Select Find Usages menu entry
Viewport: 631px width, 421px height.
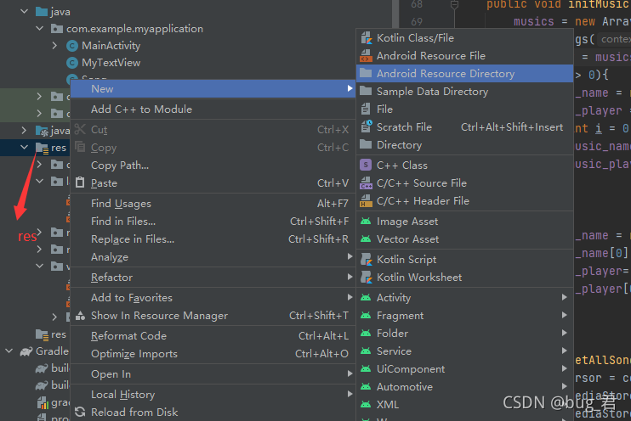[x=213, y=204]
